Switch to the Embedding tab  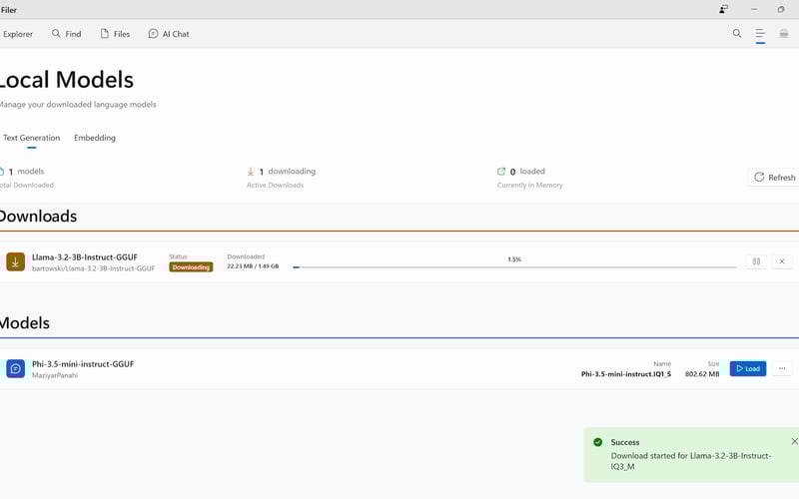pos(95,138)
